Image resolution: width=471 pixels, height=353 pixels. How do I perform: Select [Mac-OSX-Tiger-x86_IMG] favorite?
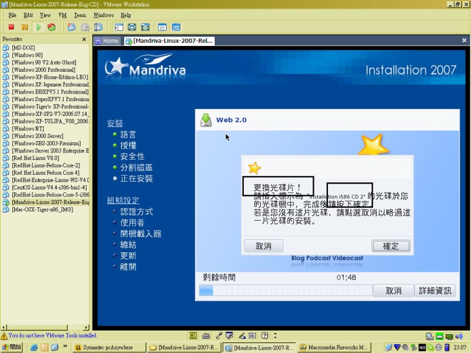42,209
